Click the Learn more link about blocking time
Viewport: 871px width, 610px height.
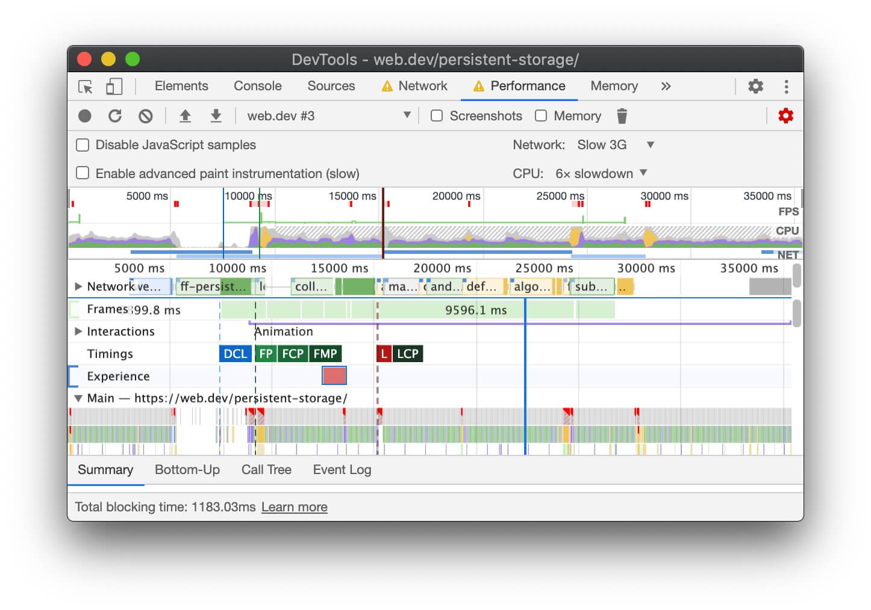pyautogui.click(x=294, y=507)
